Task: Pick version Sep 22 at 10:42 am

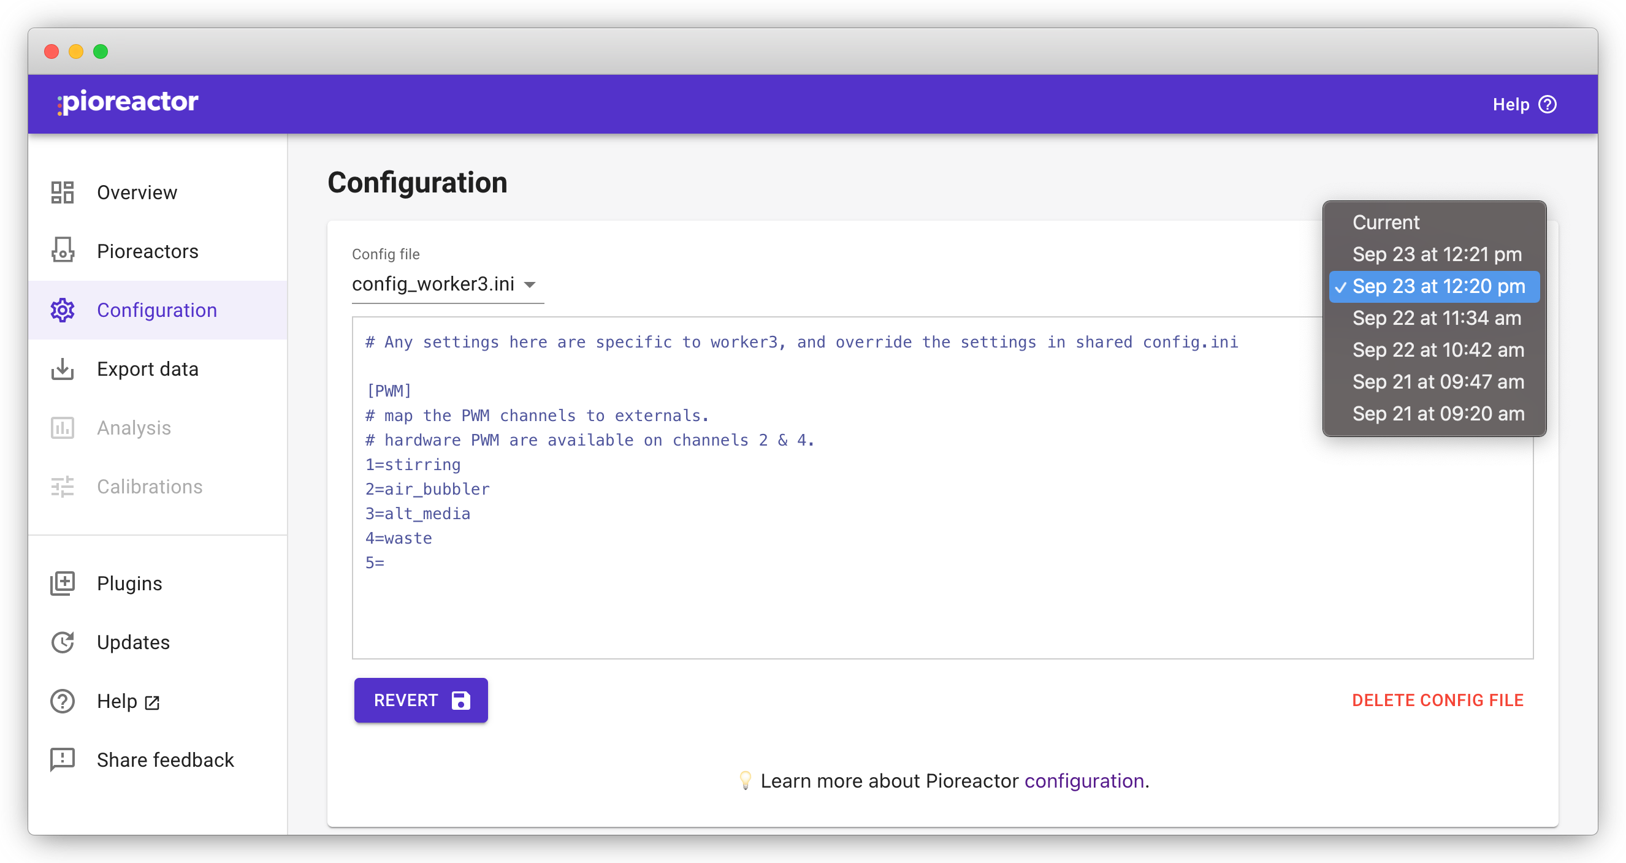Action: [x=1434, y=349]
